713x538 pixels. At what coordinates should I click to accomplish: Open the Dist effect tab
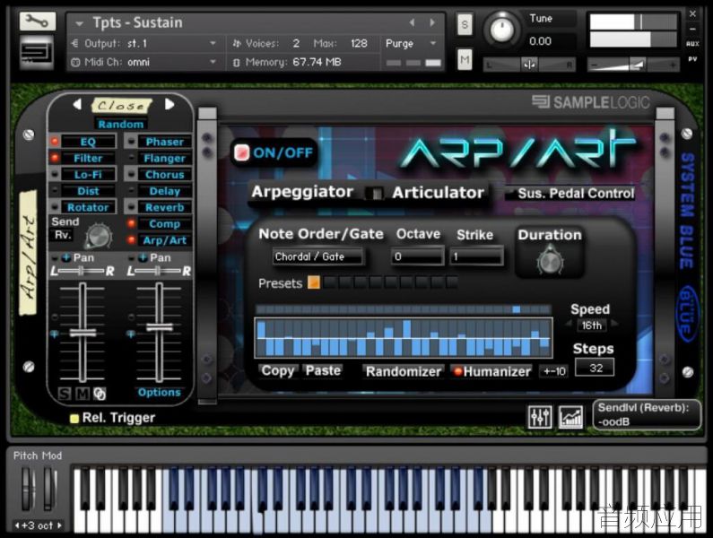pos(88,191)
